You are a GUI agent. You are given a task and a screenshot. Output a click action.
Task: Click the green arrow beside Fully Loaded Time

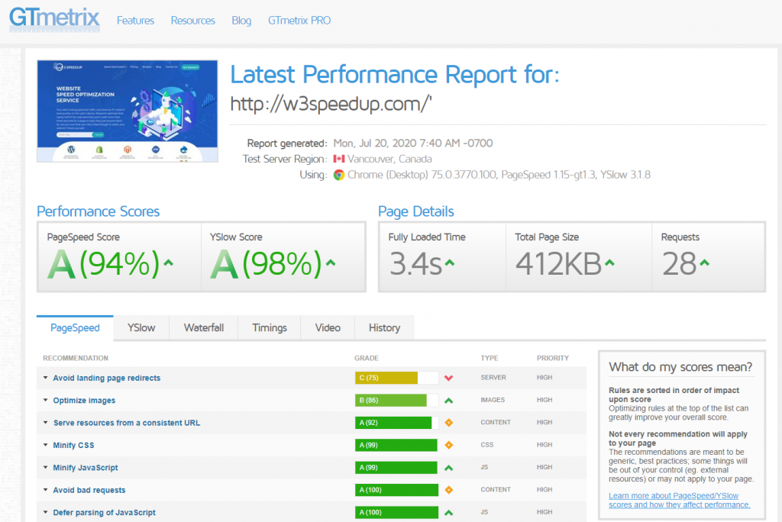pyautogui.click(x=451, y=263)
